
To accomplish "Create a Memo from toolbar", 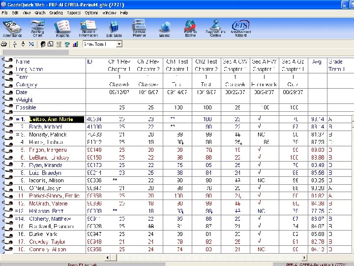I will coord(164,28).
